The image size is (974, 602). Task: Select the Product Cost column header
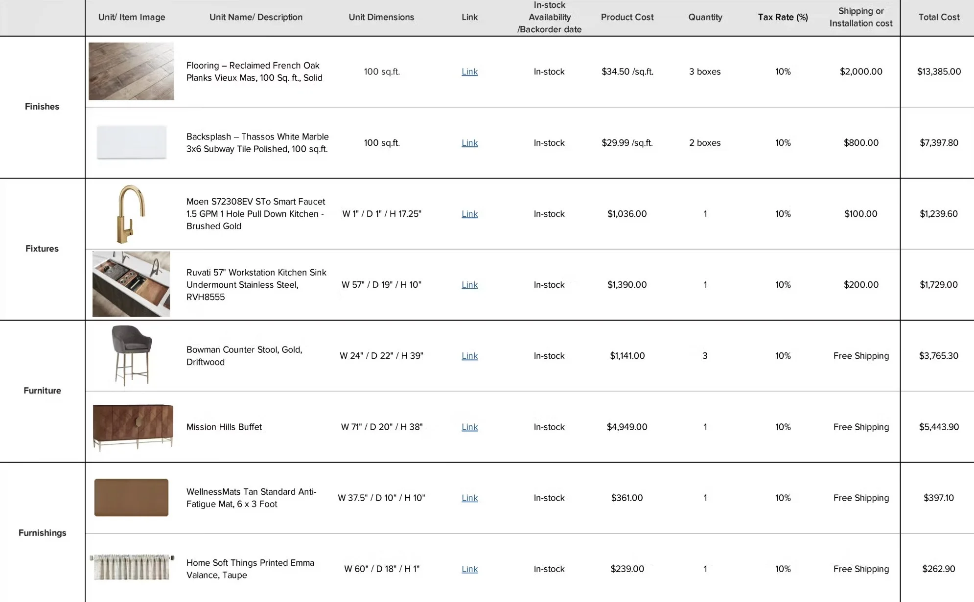626,17
